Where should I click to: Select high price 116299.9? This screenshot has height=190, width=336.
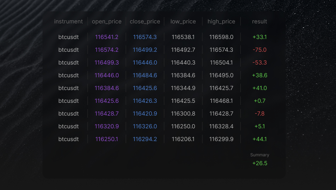222,139
